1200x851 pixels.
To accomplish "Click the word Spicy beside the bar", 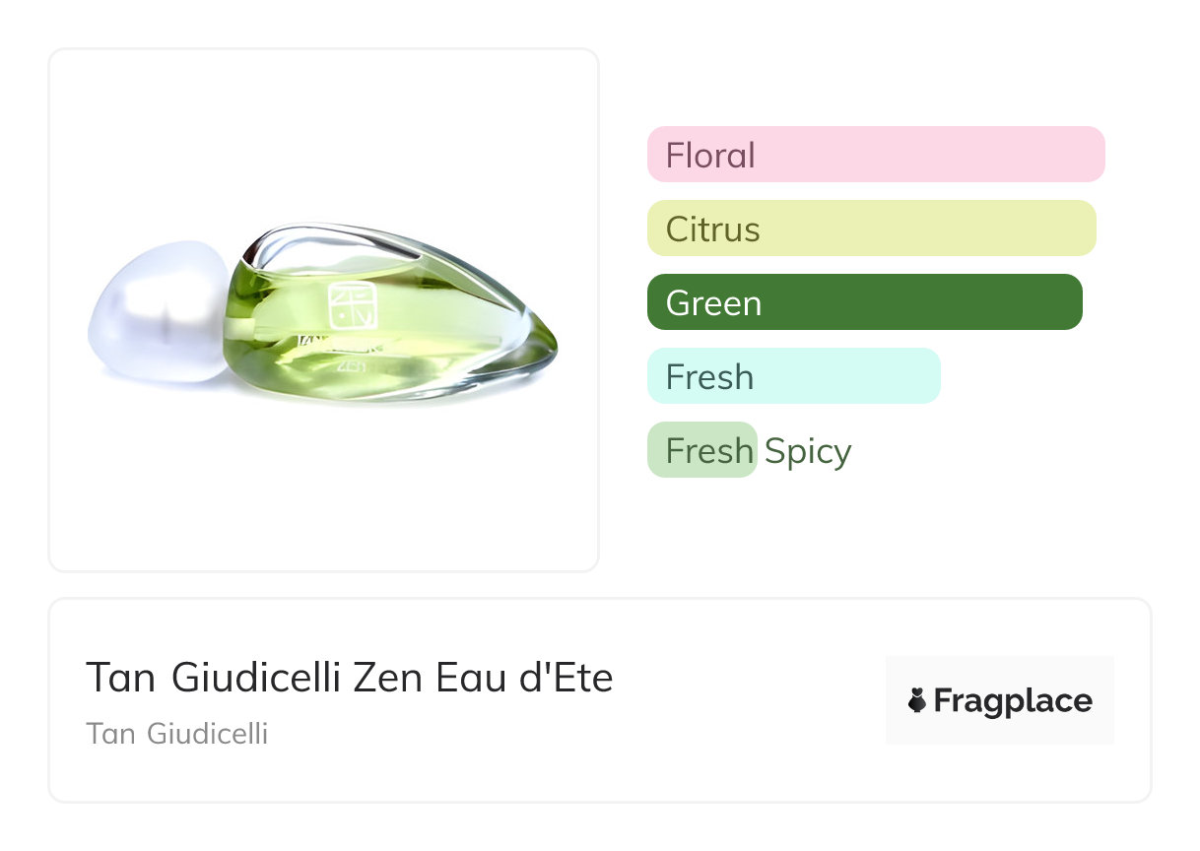I will (x=807, y=451).
